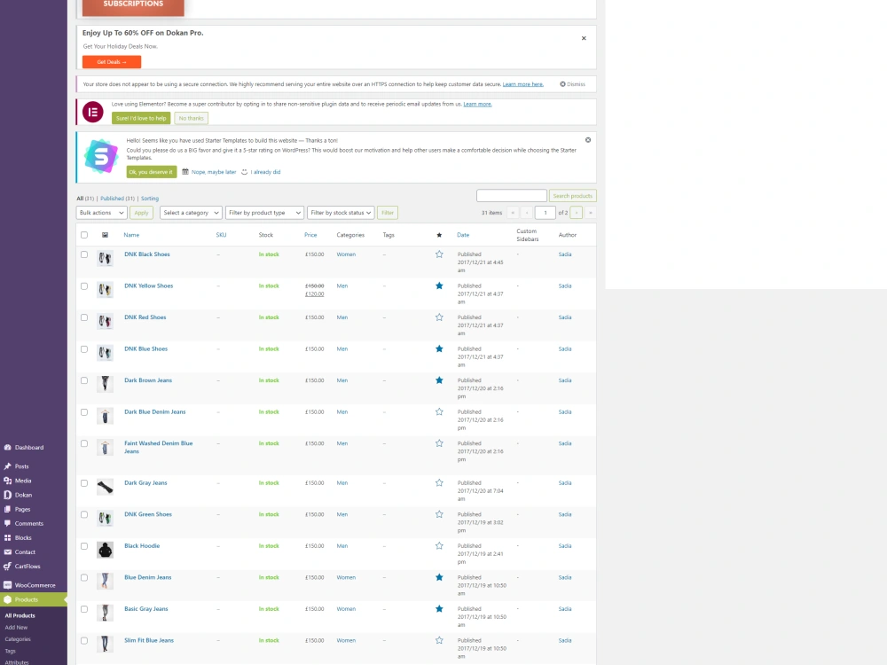Screen dimensions: 887x665
Task: Open Media library in sidebar
Action: pos(23,481)
